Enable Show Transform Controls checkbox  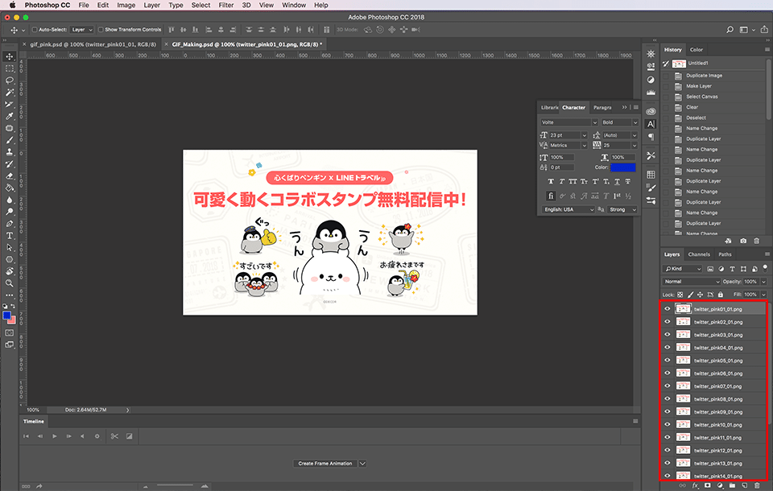[x=100, y=30]
